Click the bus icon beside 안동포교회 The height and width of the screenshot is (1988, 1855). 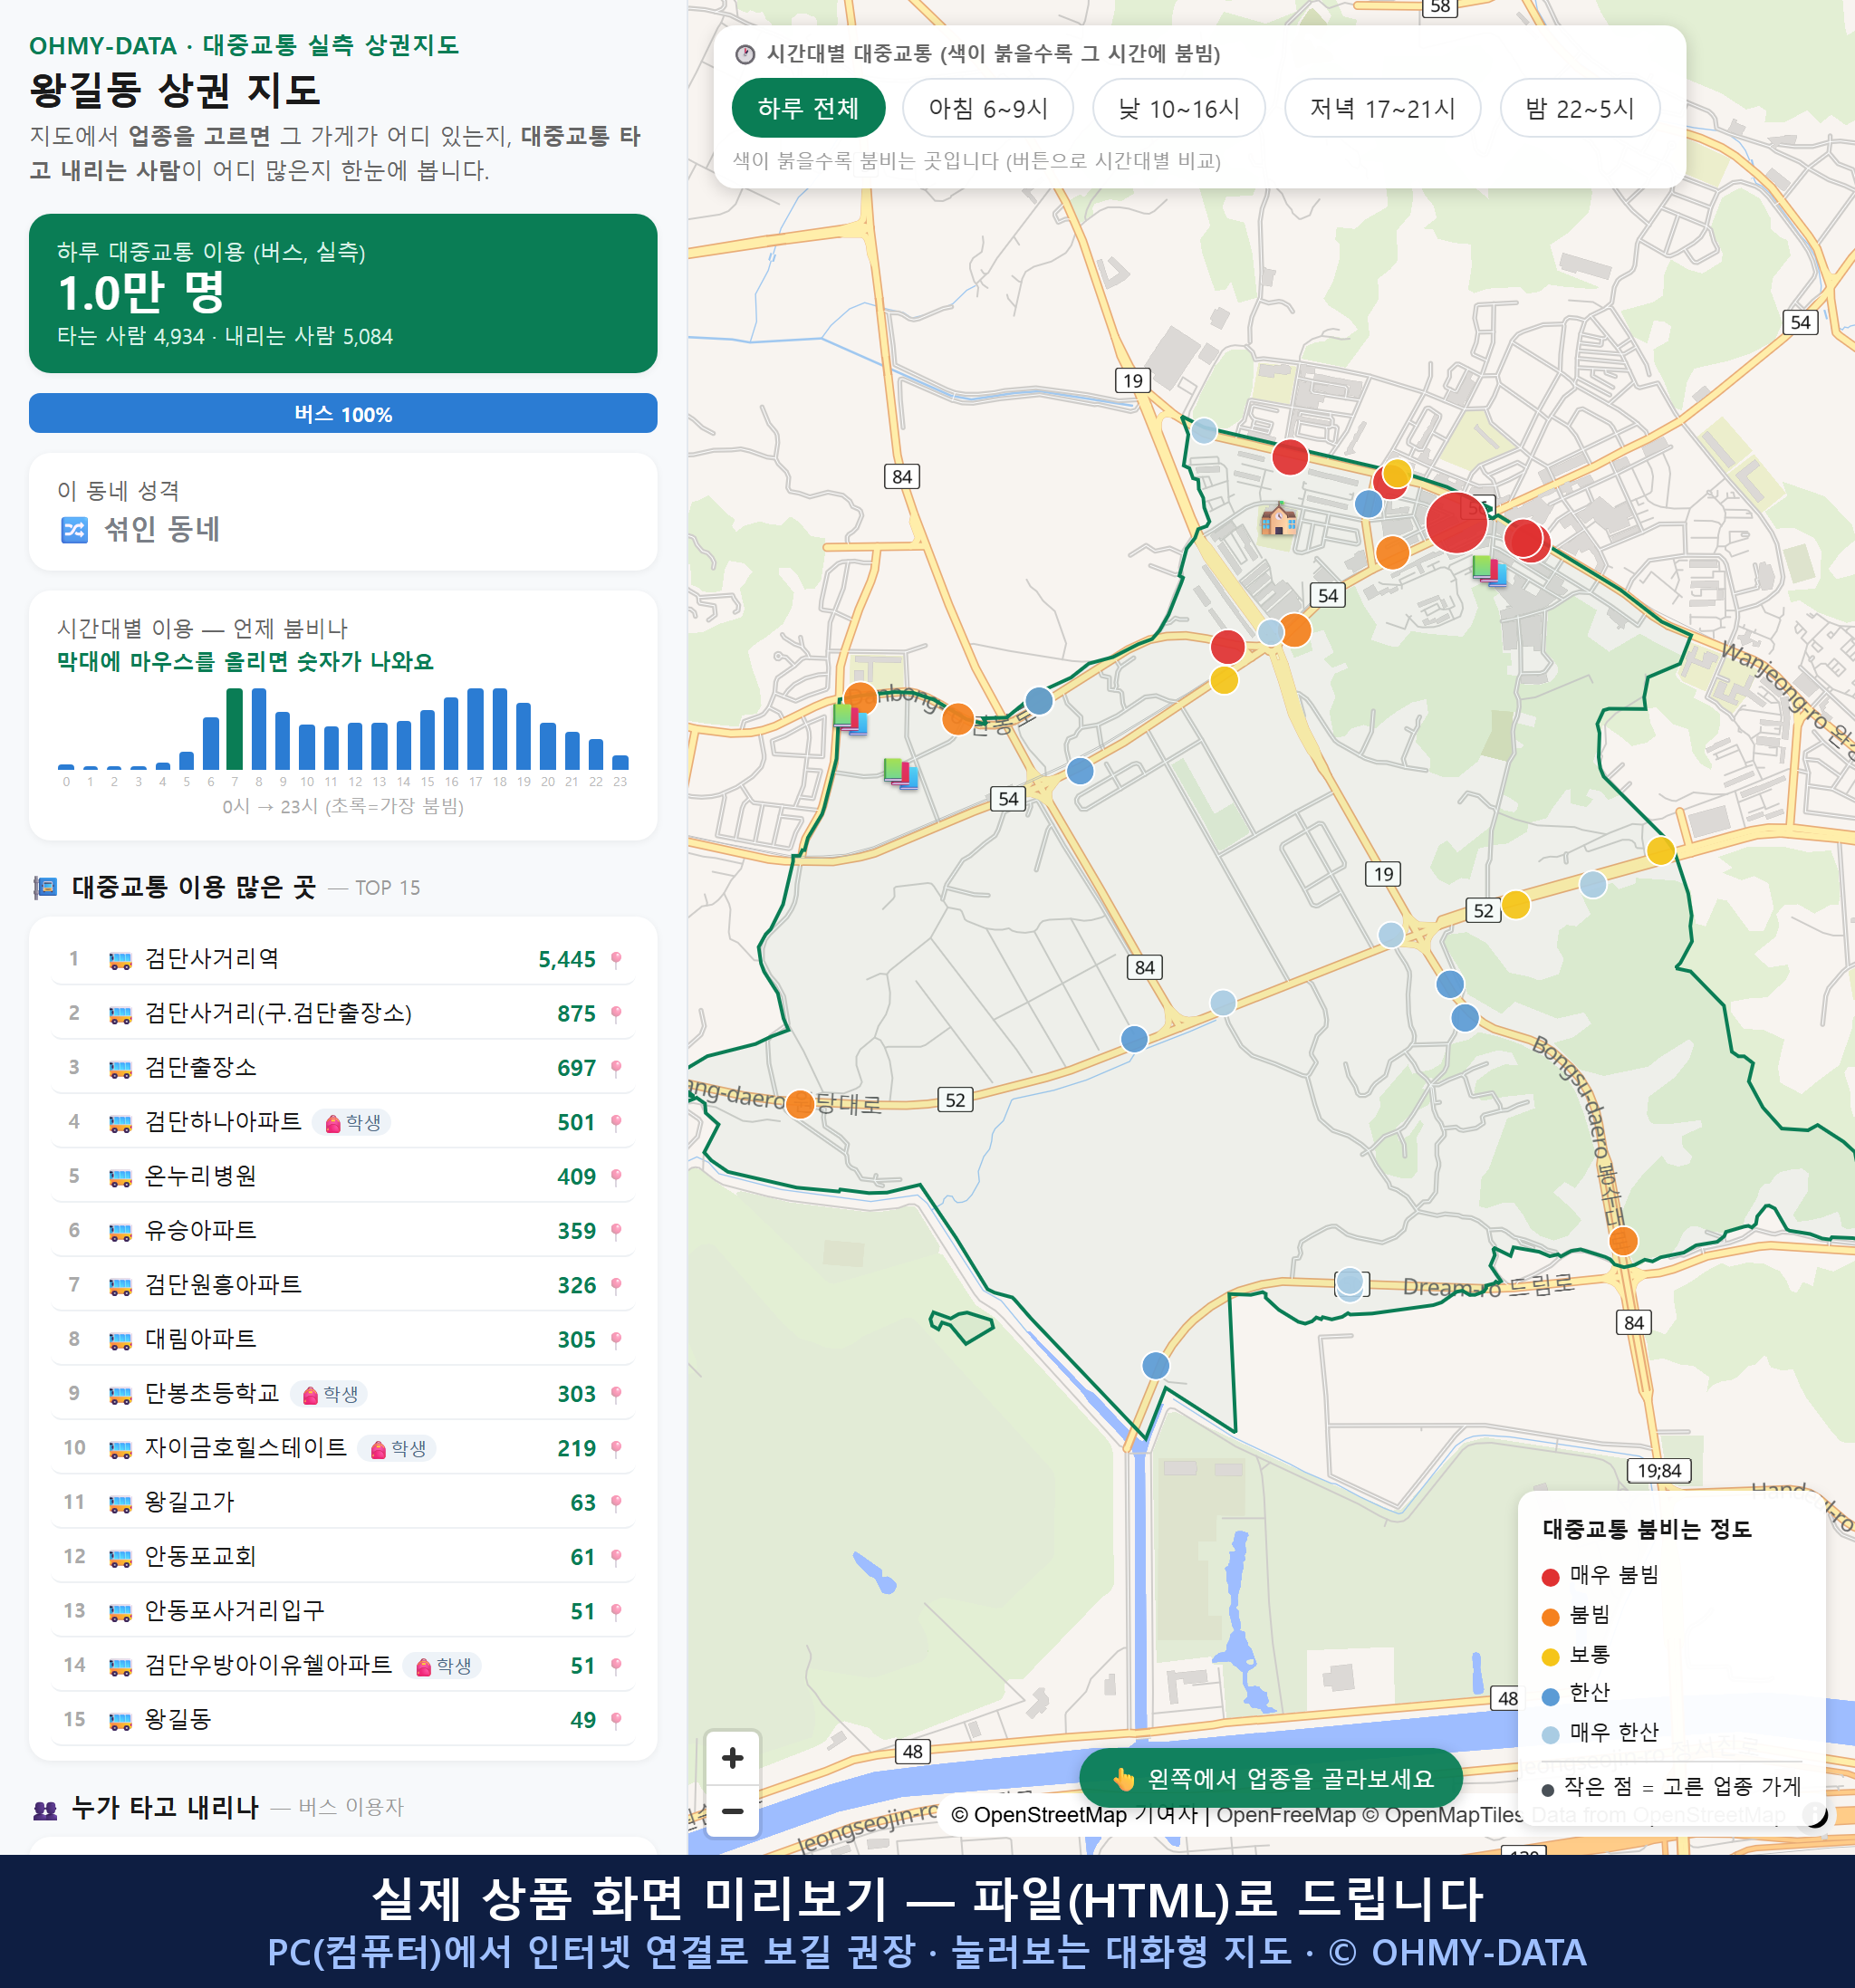pyautogui.click(x=120, y=1557)
